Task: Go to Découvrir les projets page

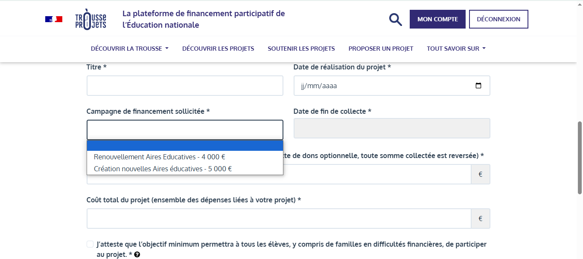Action: 218,49
